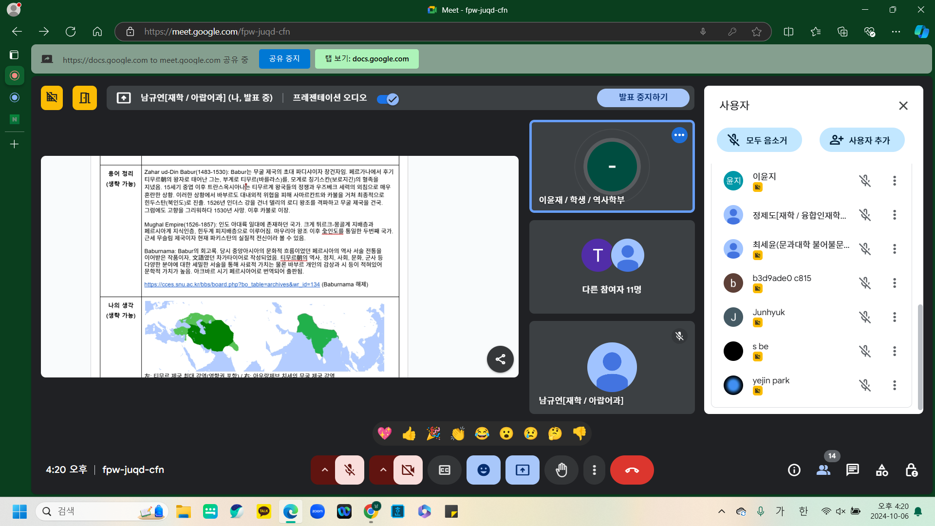The image size is (935, 526).
Task: Click Windows Start button
Action: click(x=19, y=511)
